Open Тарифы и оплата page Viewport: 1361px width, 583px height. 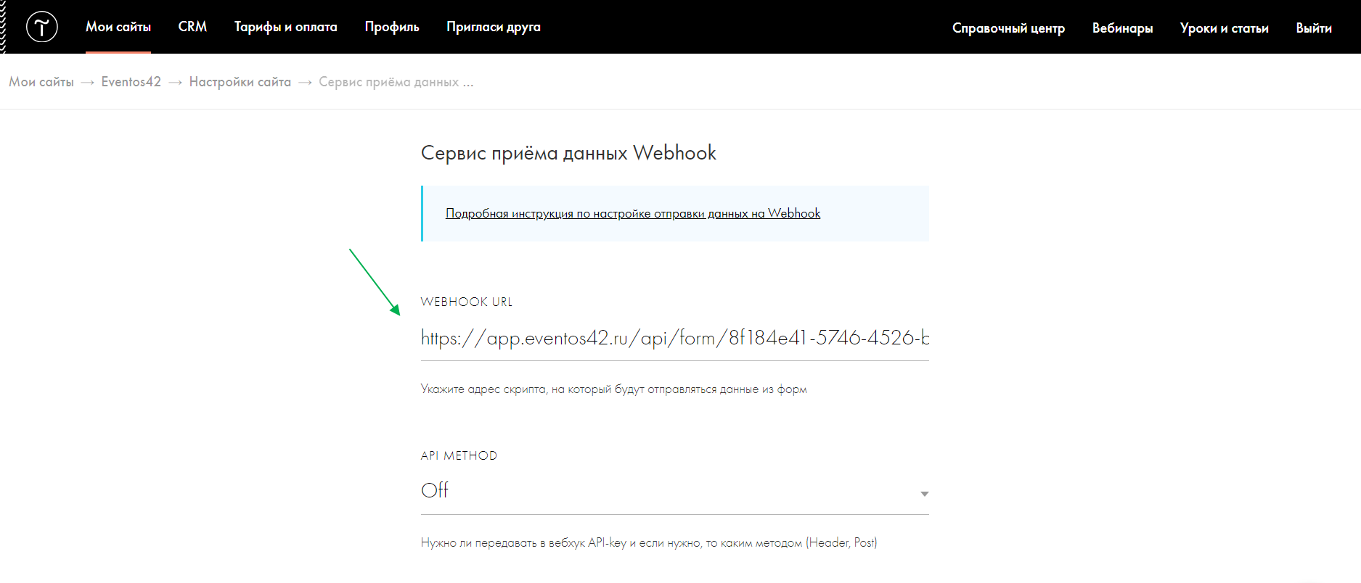(285, 27)
